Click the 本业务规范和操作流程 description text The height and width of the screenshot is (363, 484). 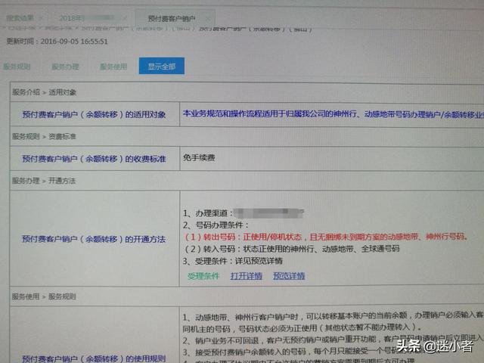tap(333, 114)
